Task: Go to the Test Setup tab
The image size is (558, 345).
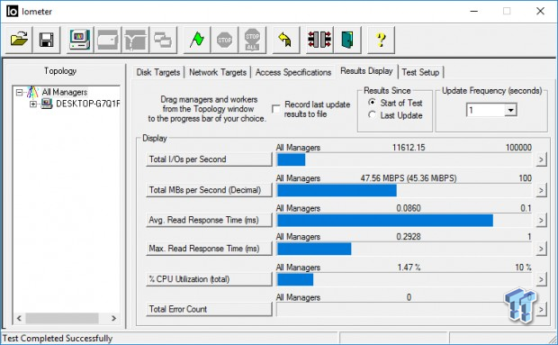Action: point(420,72)
